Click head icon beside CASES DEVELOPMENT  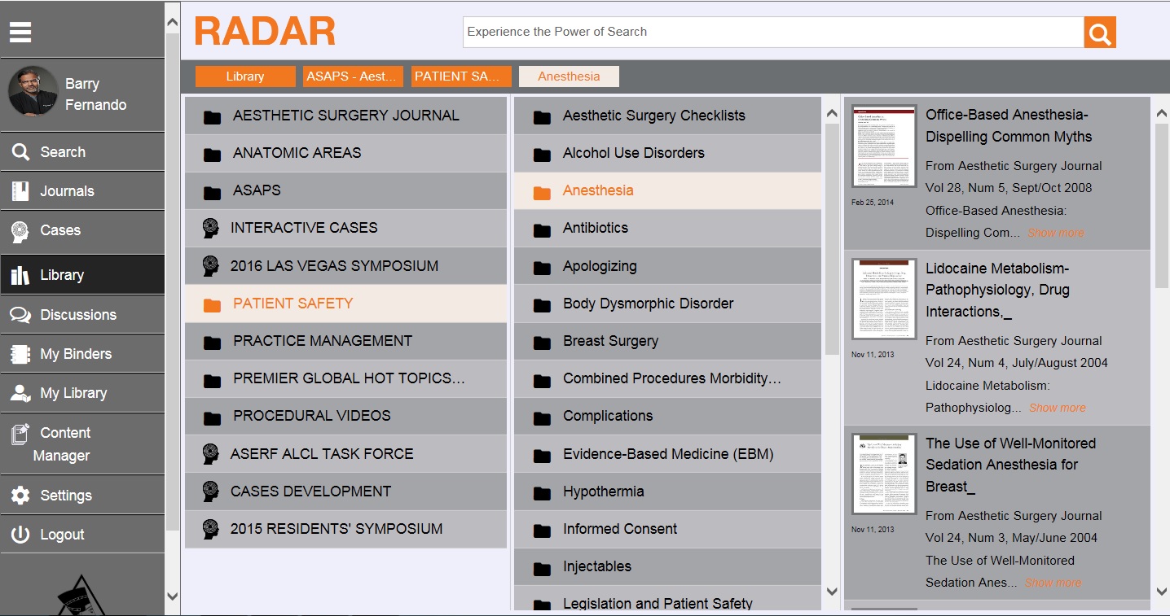pyautogui.click(x=211, y=491)
